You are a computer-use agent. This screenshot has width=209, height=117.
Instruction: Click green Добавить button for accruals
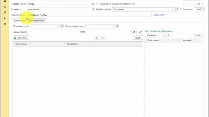click(21, 38)
